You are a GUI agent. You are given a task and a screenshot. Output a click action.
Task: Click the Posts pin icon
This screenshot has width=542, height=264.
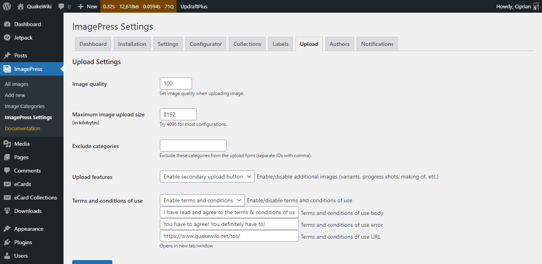pyautogui.click(x=7, y=55)
